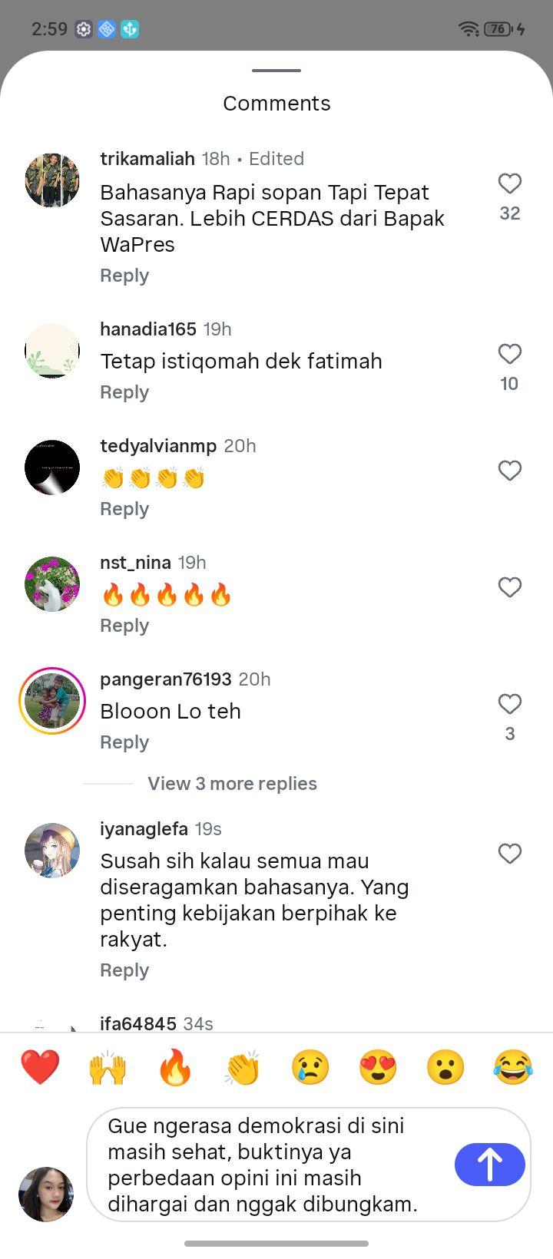Open trikamaliah's profile picture
This screenshot has width=553, height=1259.
point(52,180)
